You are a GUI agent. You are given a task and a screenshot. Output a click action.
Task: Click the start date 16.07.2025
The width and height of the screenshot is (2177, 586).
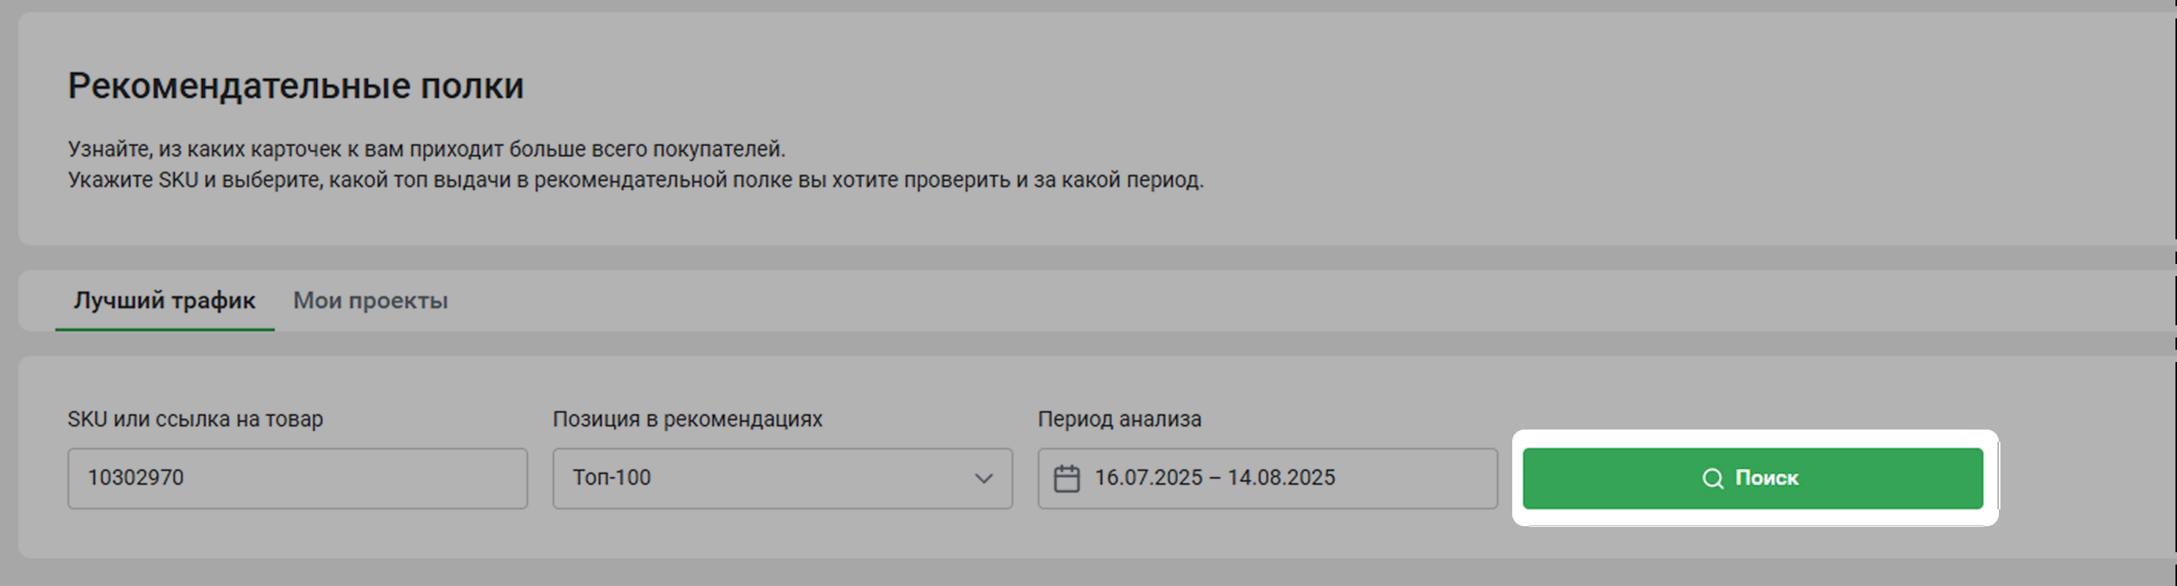1148,478
